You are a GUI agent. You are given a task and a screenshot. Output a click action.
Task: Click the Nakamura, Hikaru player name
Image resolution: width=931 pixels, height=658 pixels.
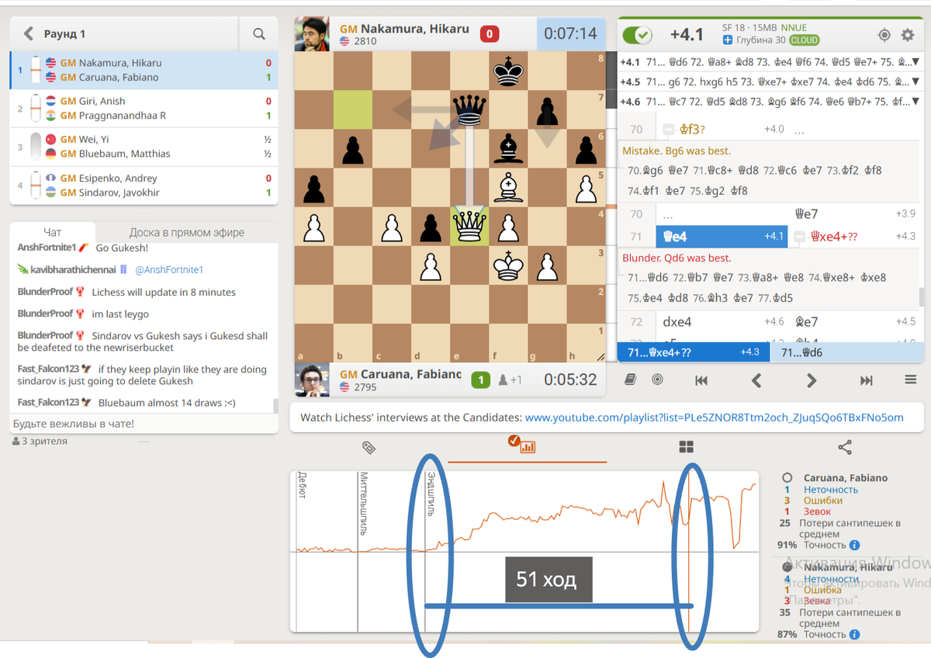tap(416, 29)
